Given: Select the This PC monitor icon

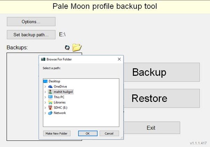Looking at the screenshot, I should click(x=50, y=97).
